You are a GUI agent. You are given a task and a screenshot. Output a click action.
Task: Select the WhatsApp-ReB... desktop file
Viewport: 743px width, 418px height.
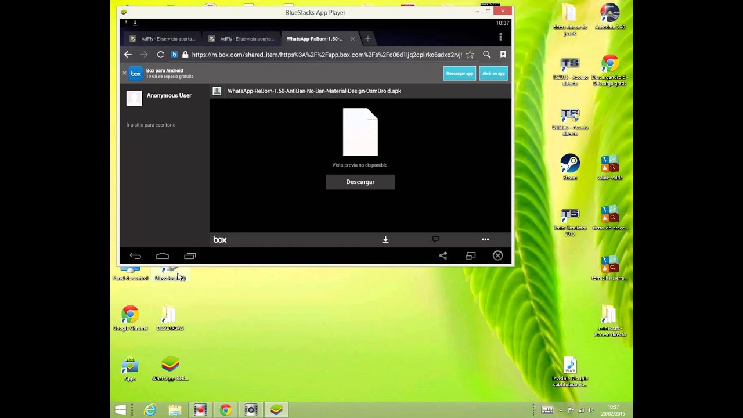click(170, 369)
